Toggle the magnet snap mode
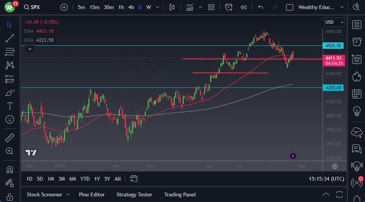 [10, 169]
